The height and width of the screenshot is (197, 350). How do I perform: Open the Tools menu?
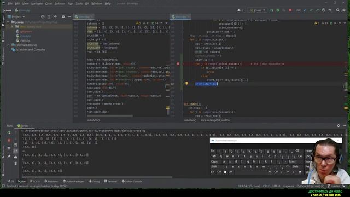click(79, 4)
